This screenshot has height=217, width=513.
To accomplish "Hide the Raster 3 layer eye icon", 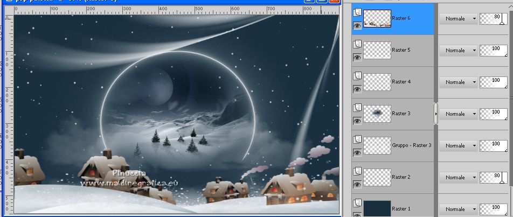I will 357,121.
